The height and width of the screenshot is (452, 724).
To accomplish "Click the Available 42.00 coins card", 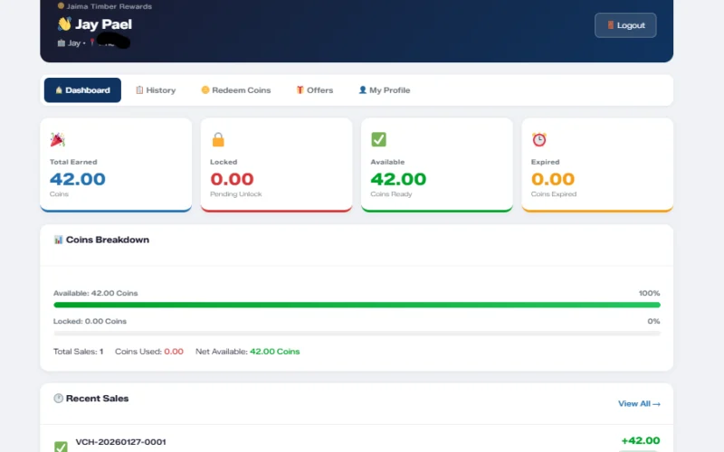I will coord(436,165).
